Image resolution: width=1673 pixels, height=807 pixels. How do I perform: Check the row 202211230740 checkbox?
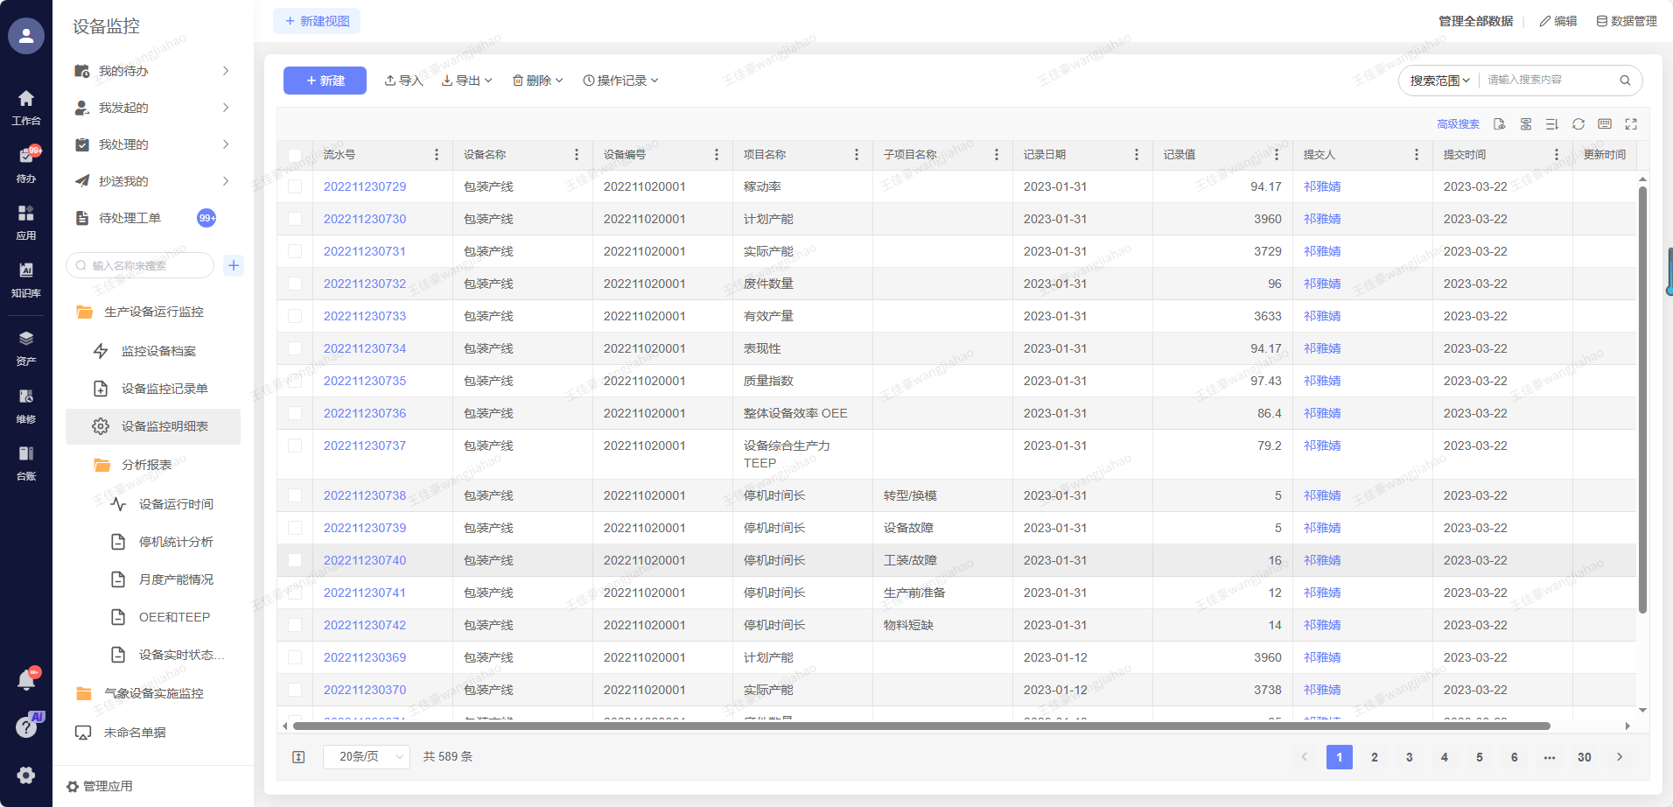click(295, 560)
